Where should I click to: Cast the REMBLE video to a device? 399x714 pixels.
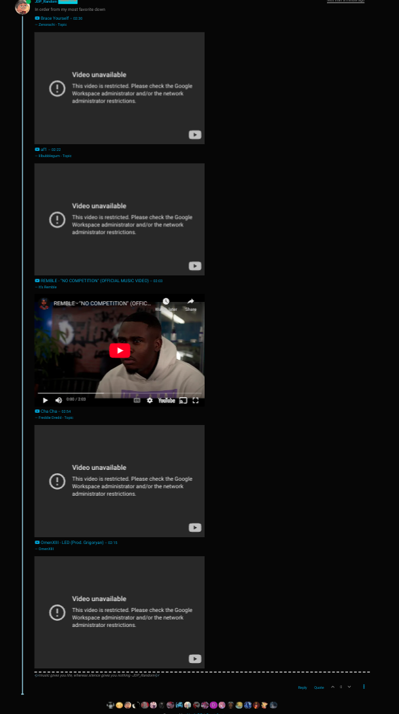click(x=183, y=401)
